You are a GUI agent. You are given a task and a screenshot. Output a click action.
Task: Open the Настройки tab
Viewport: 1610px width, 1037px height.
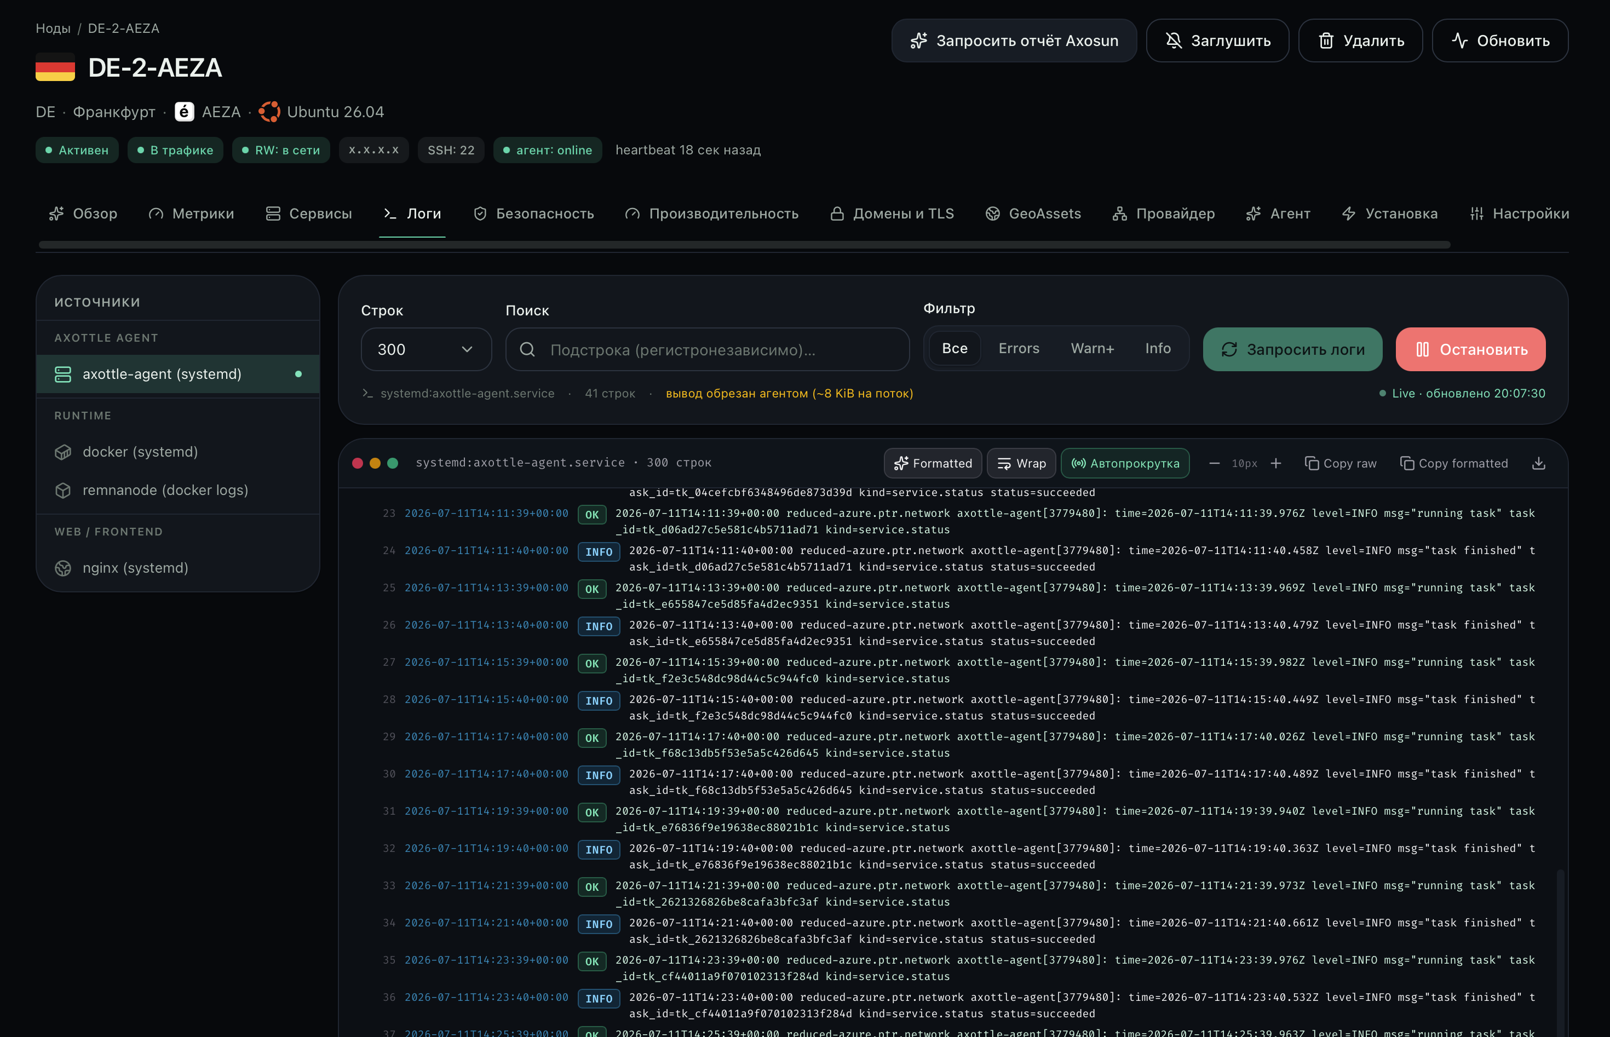tap(1519, 214)
